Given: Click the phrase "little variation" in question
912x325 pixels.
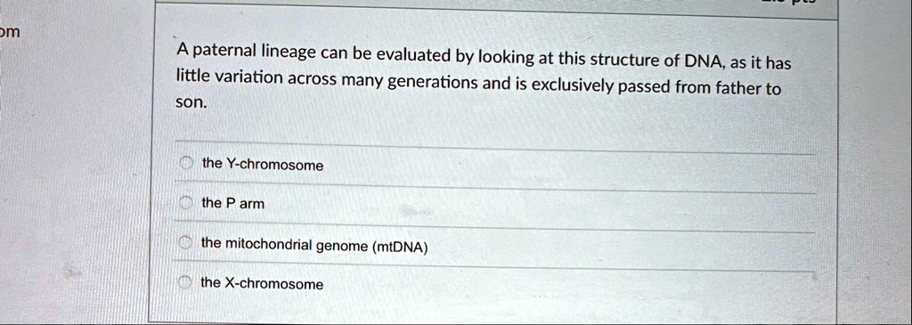Looking at the screenshot, I should 230,77.
